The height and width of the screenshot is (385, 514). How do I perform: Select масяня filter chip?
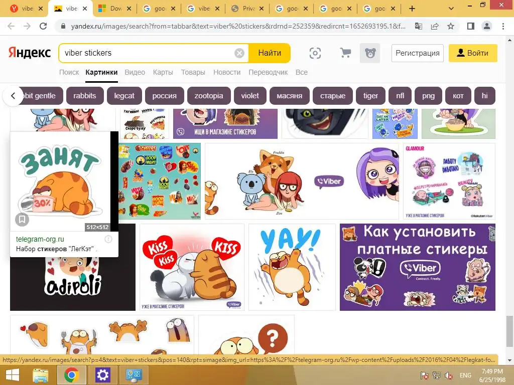[290, 96]
